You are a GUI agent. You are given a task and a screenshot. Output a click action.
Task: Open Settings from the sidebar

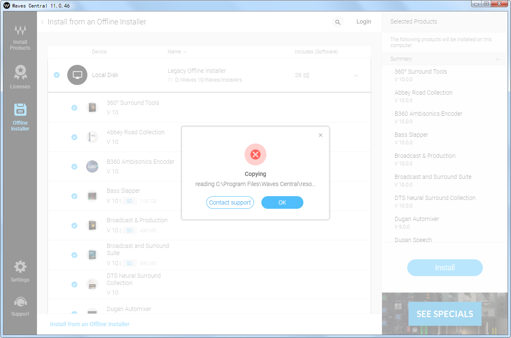20,271
